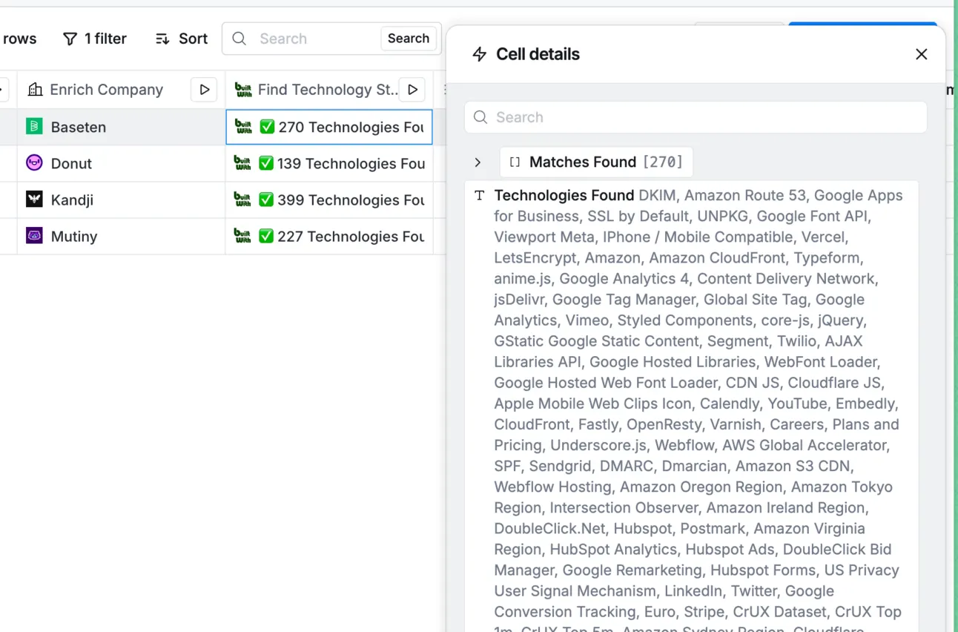Click the BuiltWith icon in Donut row
Image resolution: width=958 pixels, height=632 pixels.
(x=242, y=163)
